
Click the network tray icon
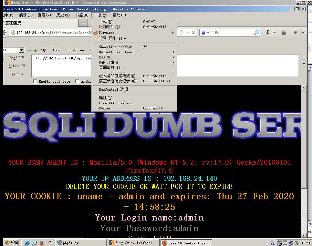(x=291, y=243)
